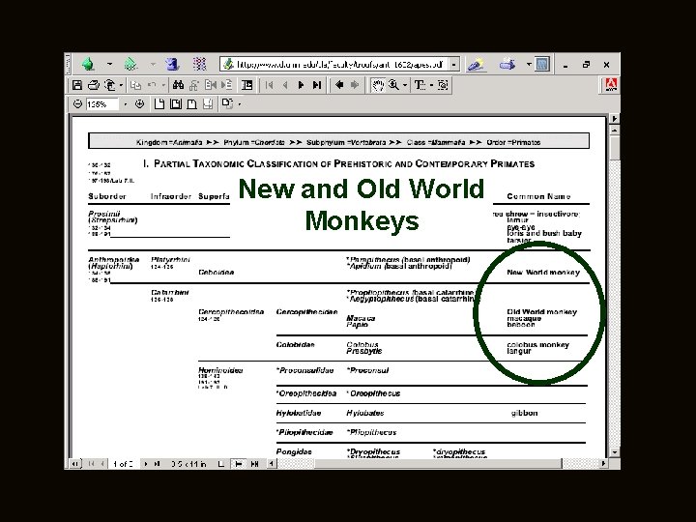Click the horizontal scrollbar thumb
This screenshot has height=522, width=696.
438,464
